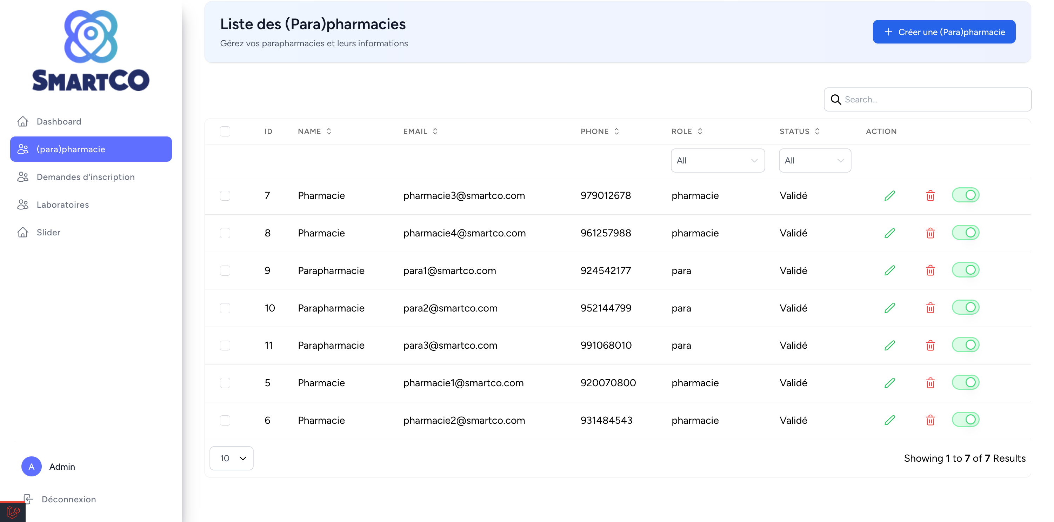Open the Status filter All dropdown

[x=815, y=160]
